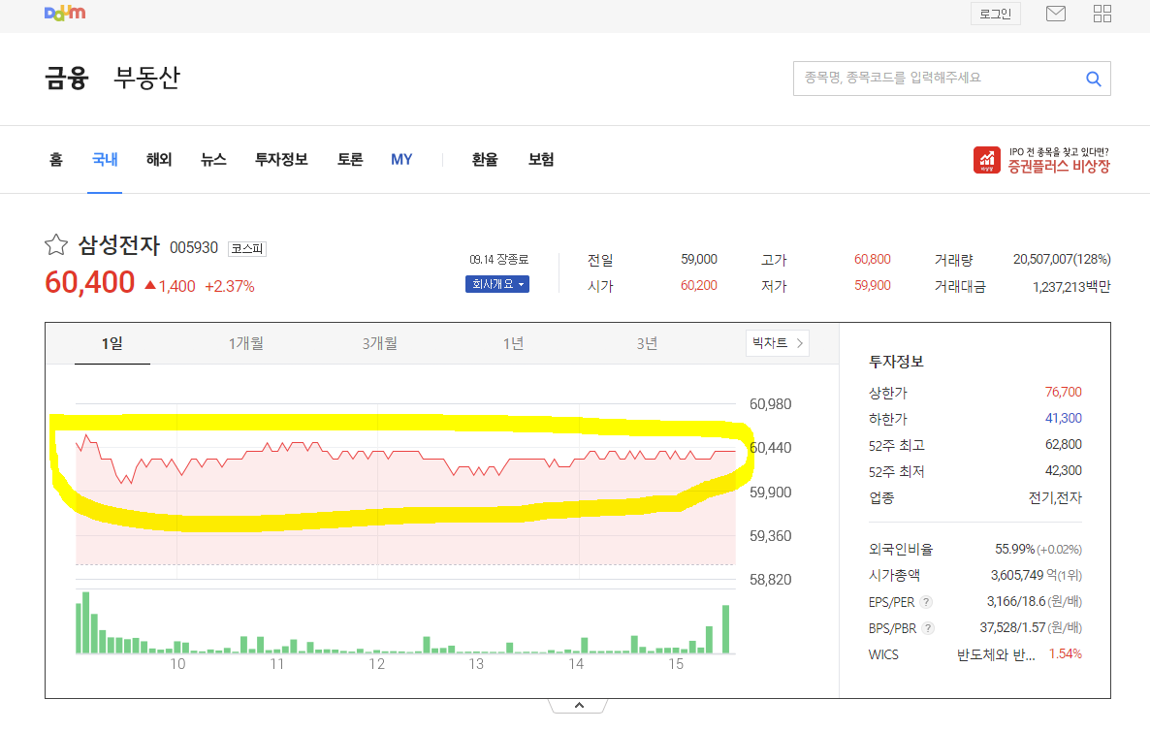Click the 거래량 20,507,007(128%) value
Screen dimensions: 1150x731
[1062, 260]
